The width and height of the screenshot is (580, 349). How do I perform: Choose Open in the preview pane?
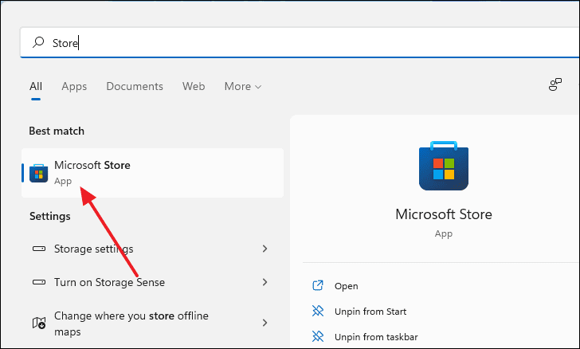point(347,286)
